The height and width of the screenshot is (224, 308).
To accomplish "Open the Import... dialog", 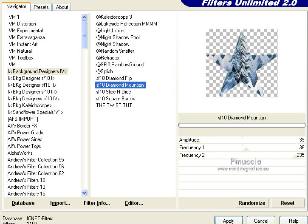I will coord(60,203).
